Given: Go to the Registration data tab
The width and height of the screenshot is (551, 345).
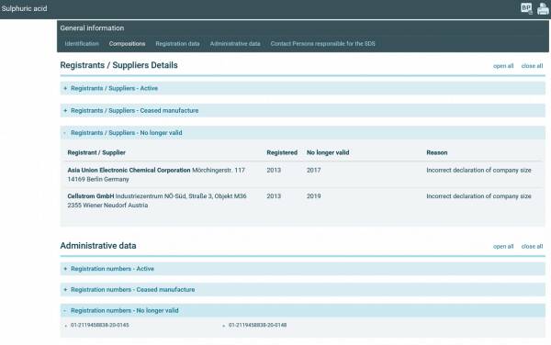Looking at the screenshot, I should pos(177,43).
